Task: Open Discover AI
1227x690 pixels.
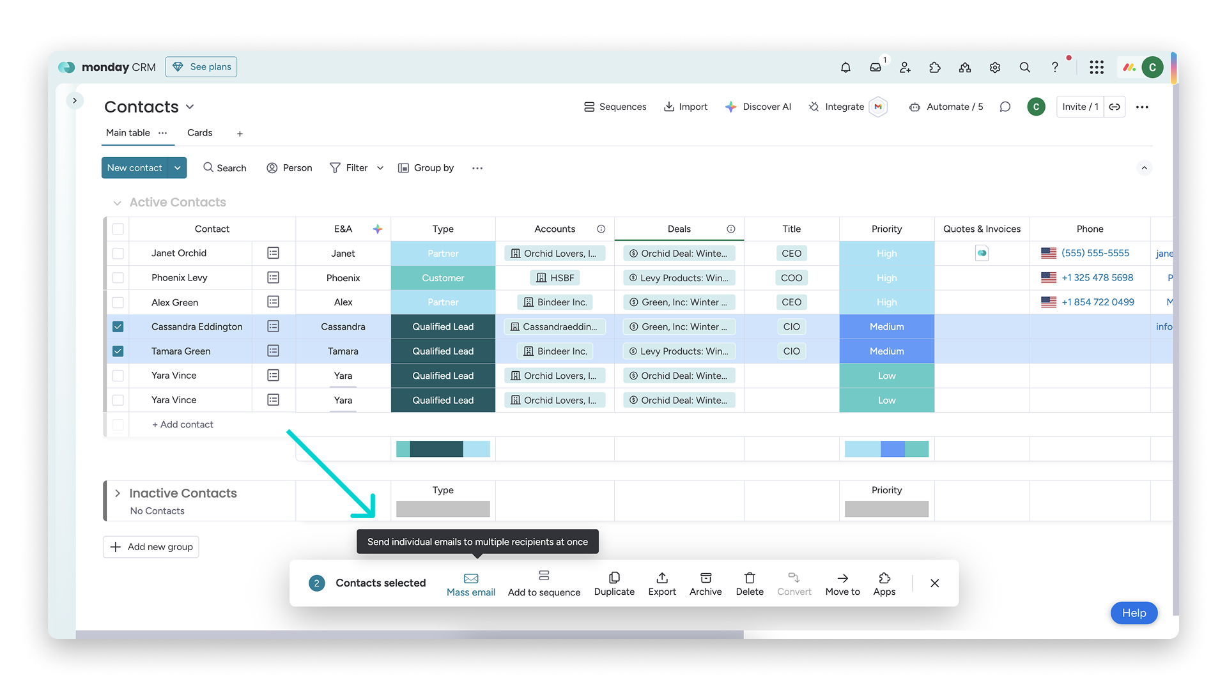Action: pos(758,107)
